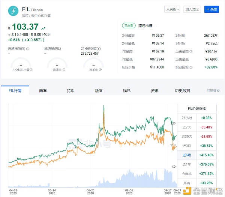This screenshot has height=197, width=225.
Task: Switch to the 热度 tab
Action: coord(99,91)
